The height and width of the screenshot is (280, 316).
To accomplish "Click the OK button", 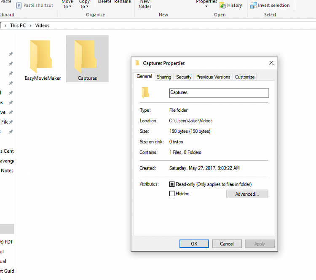I will (194, 244).
